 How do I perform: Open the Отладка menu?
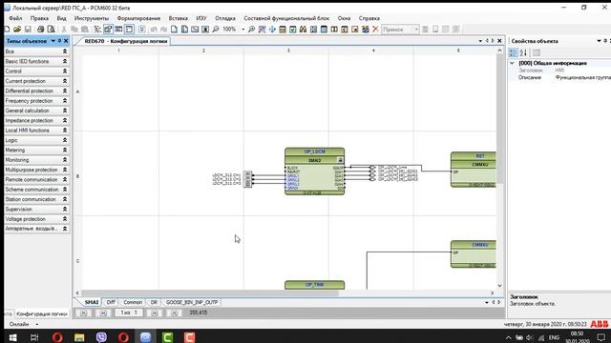[225, 18]
